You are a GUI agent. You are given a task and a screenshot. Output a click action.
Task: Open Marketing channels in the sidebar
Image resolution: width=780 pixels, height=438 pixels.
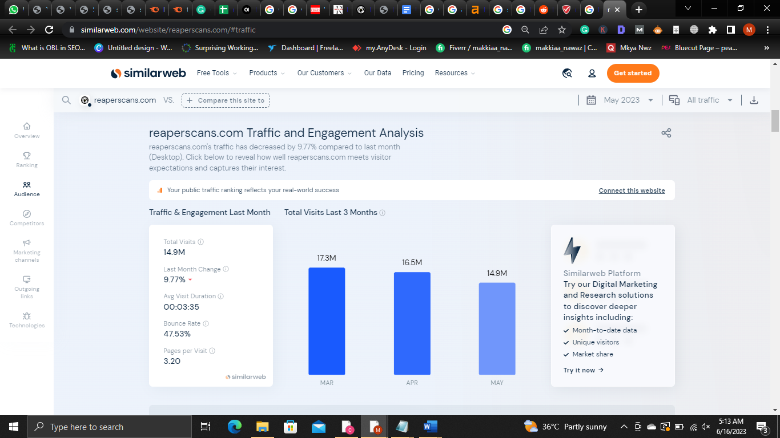click(27, 250)
